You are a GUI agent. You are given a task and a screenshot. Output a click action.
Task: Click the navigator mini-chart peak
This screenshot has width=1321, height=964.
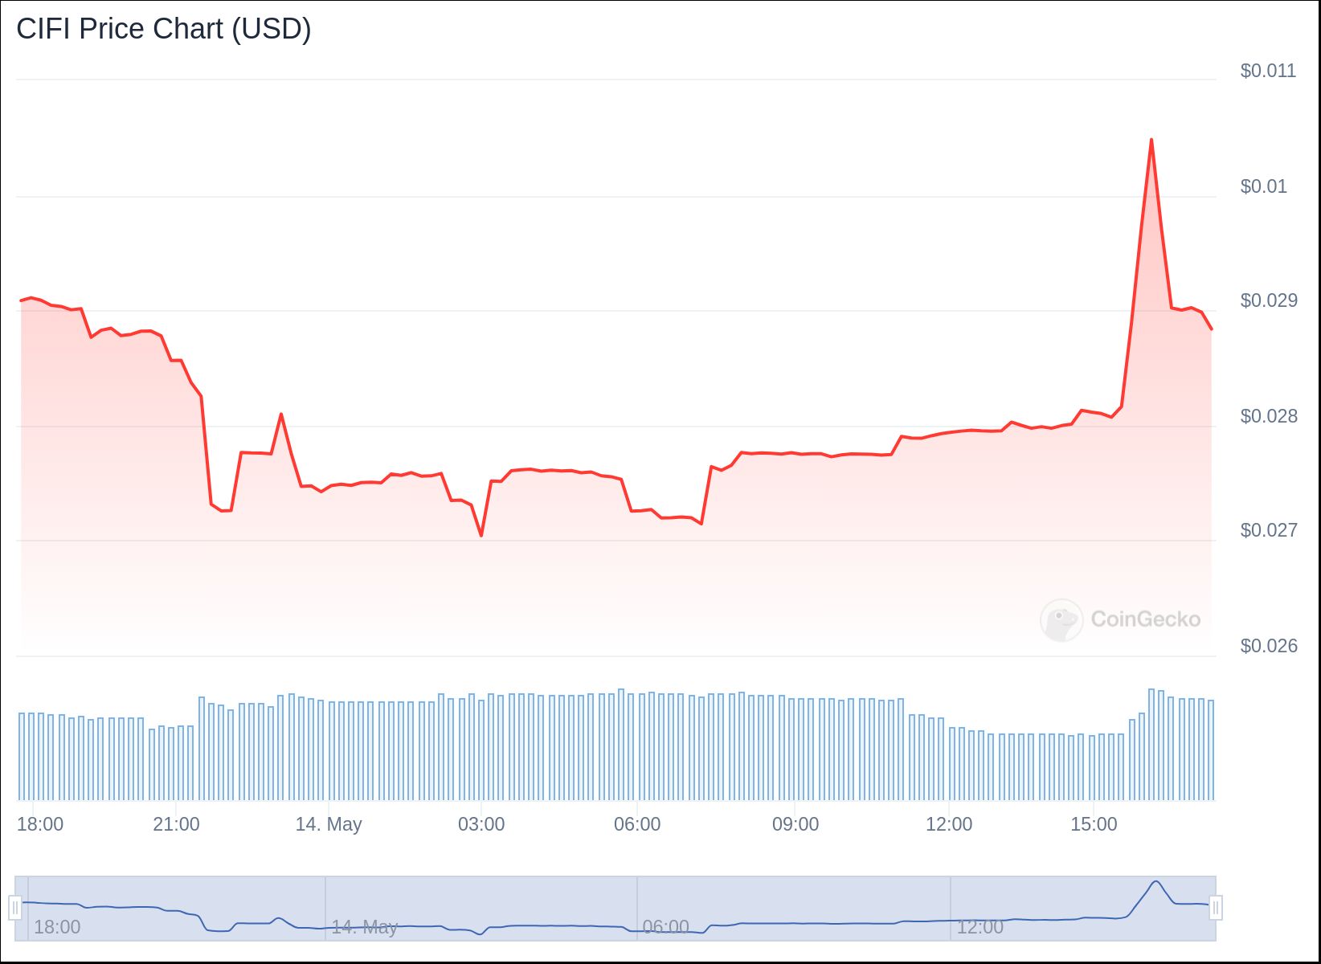pyautogui.click(x=1156, y=881)
